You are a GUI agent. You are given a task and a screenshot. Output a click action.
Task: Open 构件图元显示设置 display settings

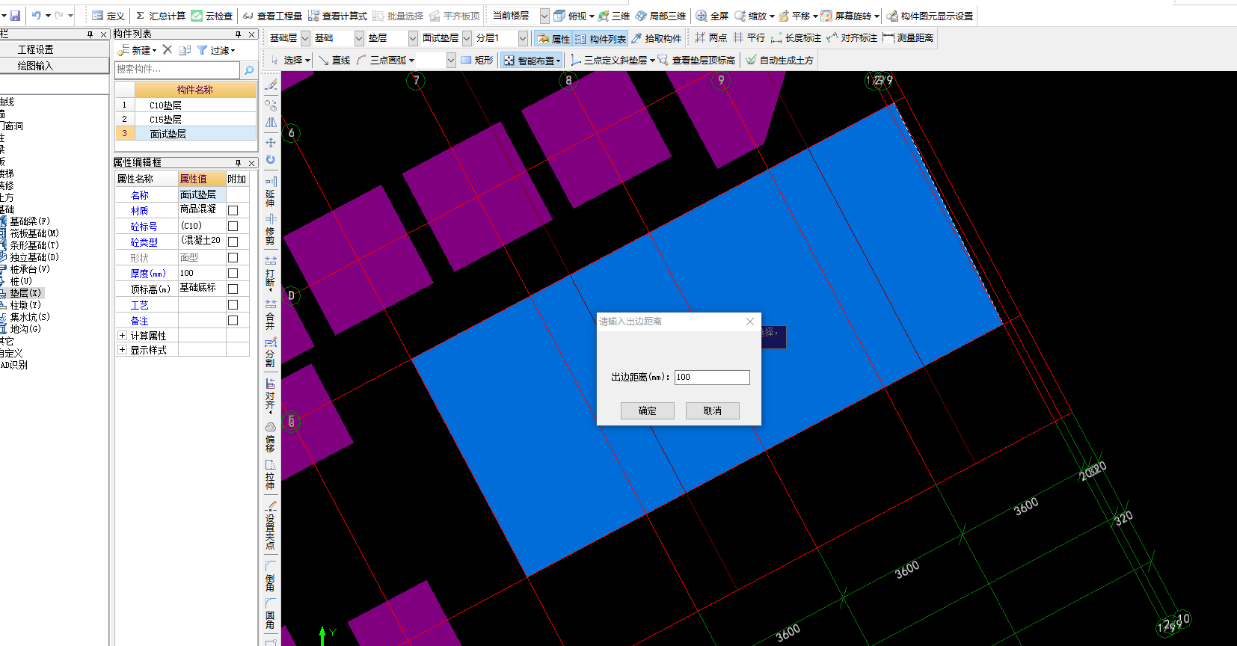[x=930, y=16]
